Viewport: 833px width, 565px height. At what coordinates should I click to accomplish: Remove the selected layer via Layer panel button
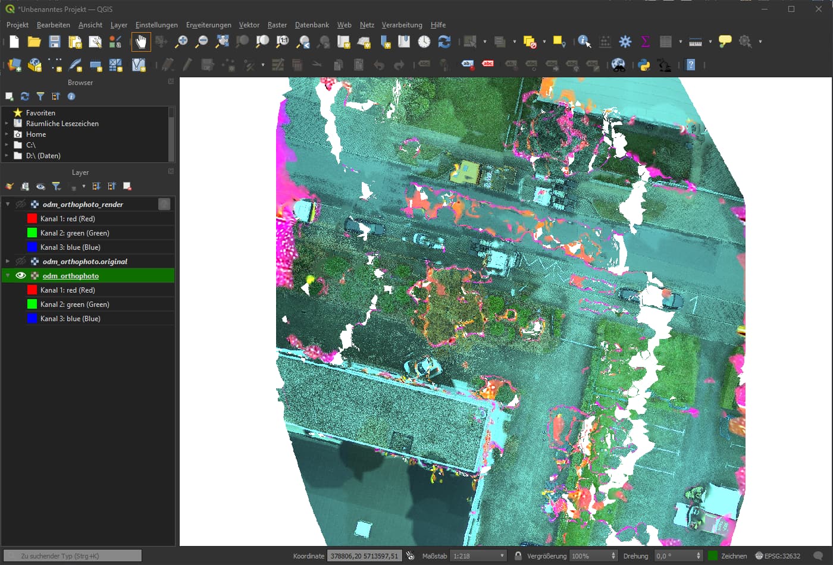[x=127, y=186]
